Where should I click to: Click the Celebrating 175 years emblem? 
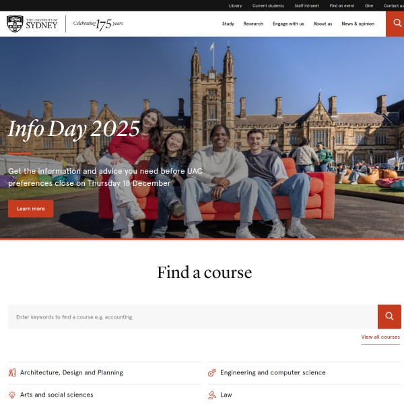[98, 24]
